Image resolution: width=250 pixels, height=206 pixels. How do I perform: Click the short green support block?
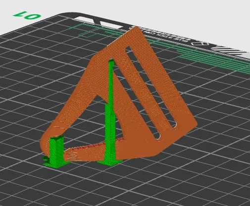56,151
